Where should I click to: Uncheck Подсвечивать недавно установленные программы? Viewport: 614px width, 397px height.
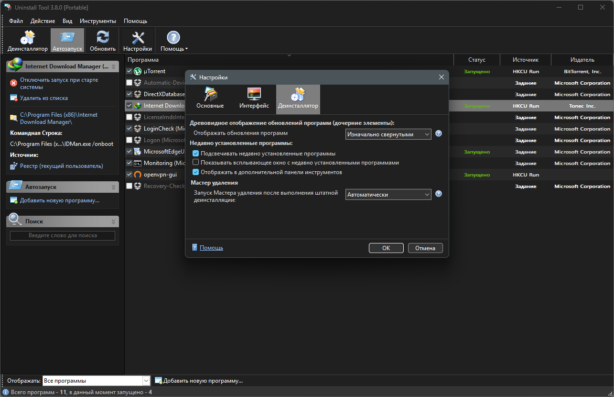click(x=195, y=154)
